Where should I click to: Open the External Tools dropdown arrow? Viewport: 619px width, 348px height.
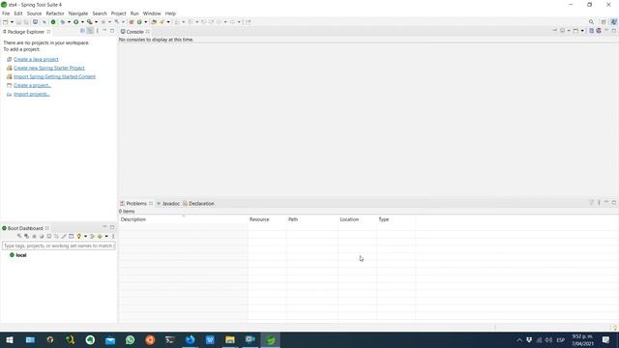coord(96,22)
